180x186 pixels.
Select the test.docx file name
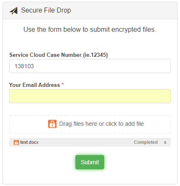(29, 142)
